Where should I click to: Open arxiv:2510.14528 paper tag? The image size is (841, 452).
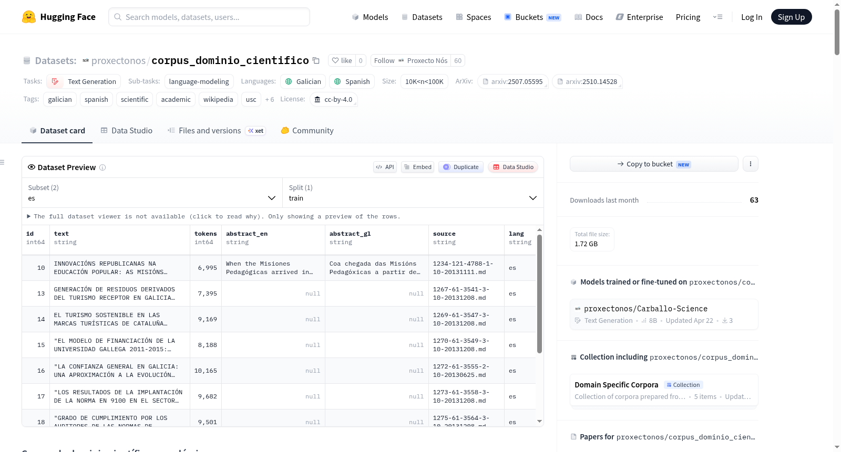pyautogui.click(x=587, y=81)
